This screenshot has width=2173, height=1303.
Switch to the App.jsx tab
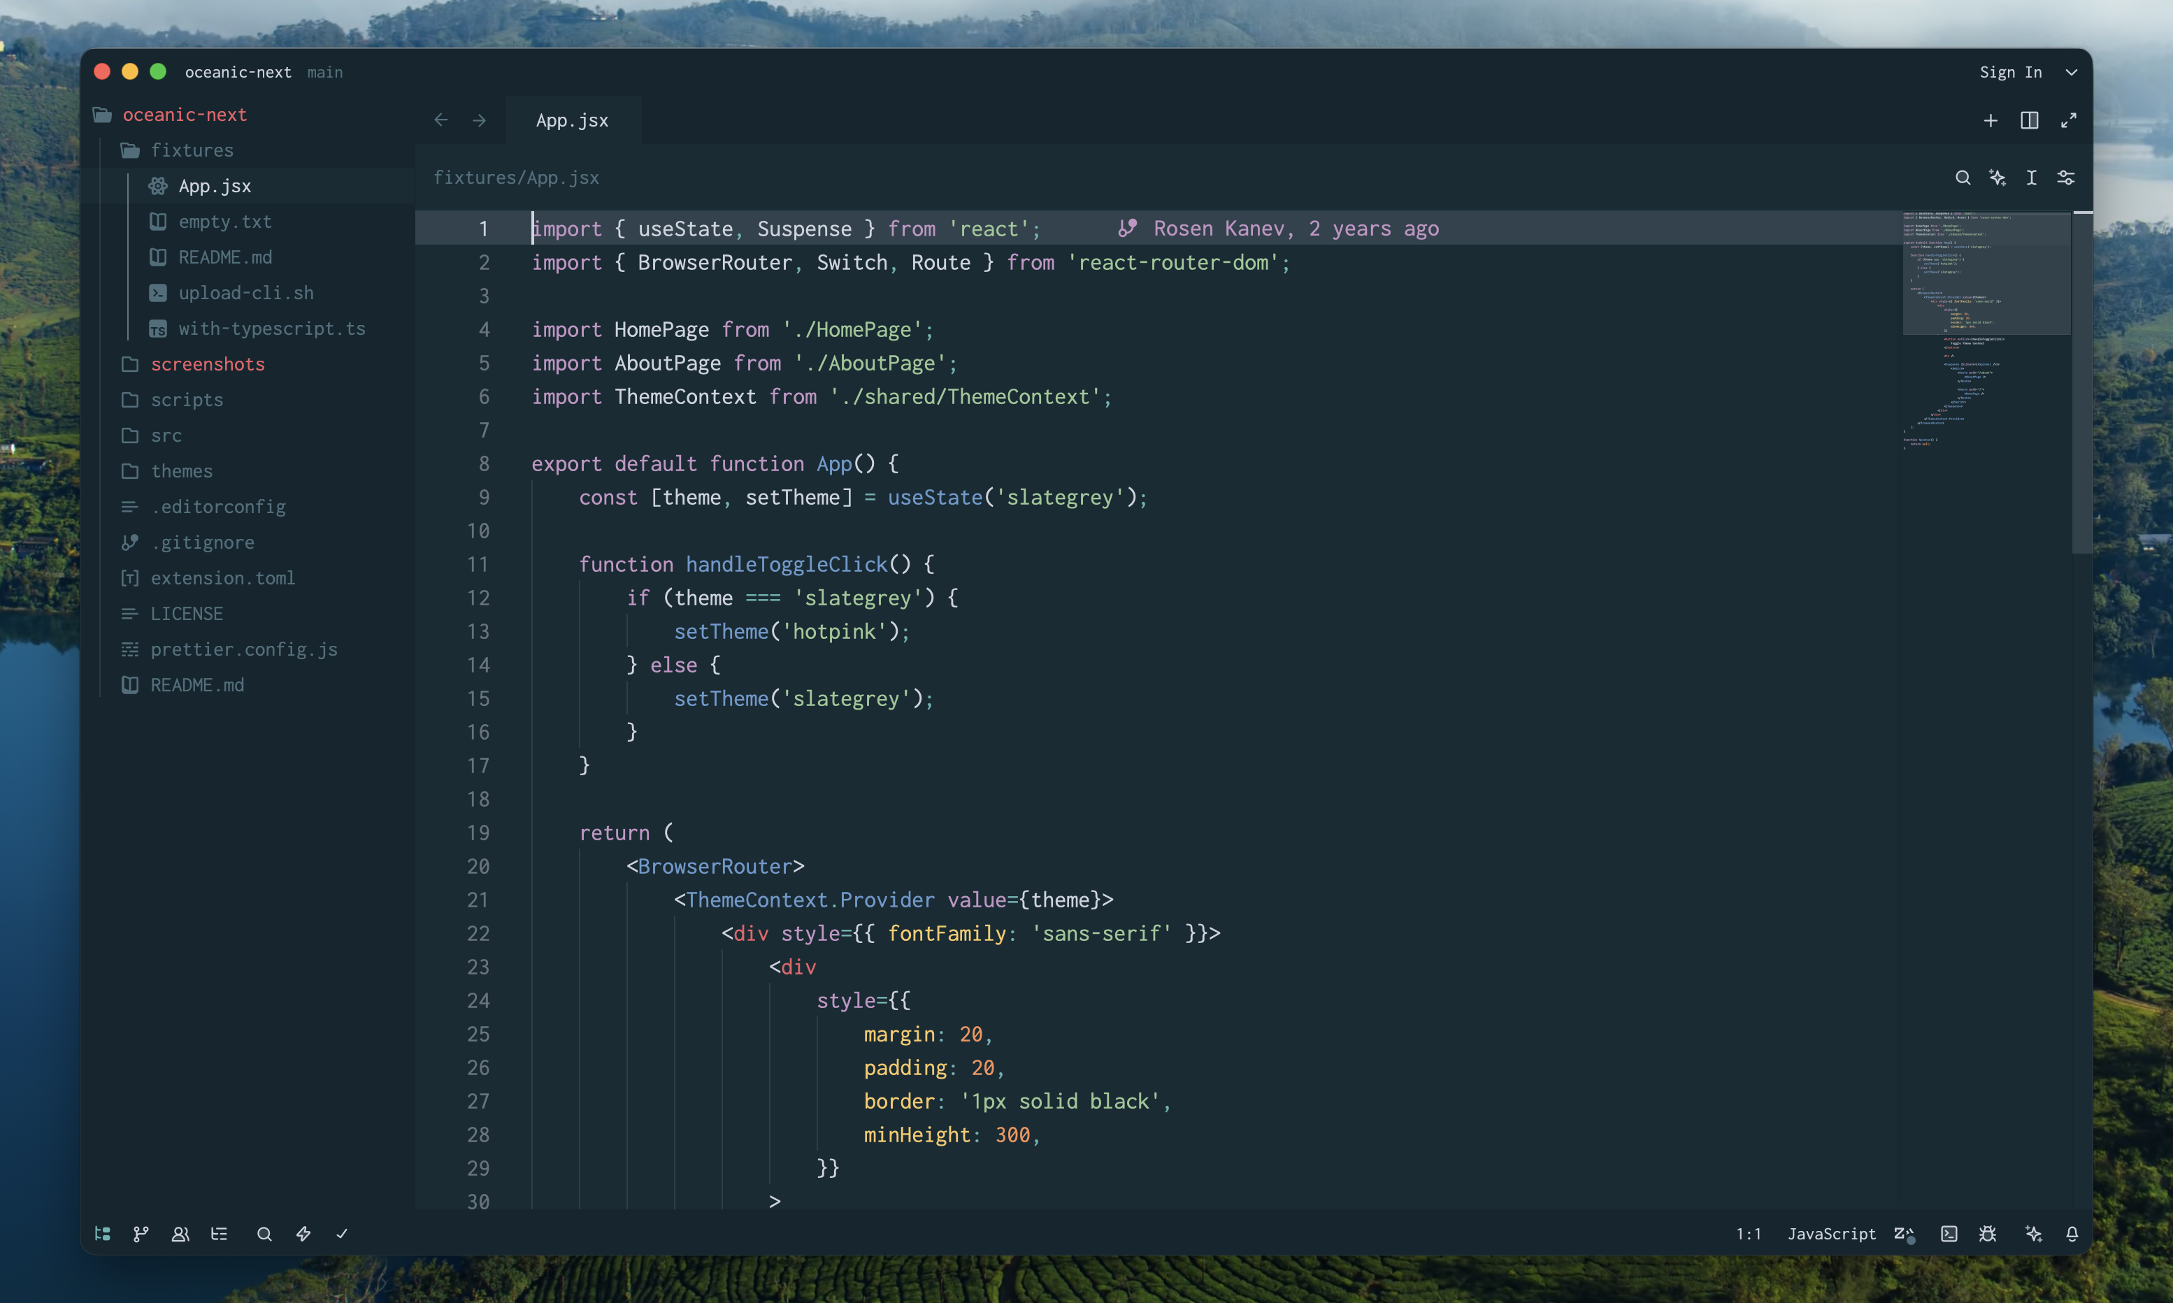click(573, 120)
